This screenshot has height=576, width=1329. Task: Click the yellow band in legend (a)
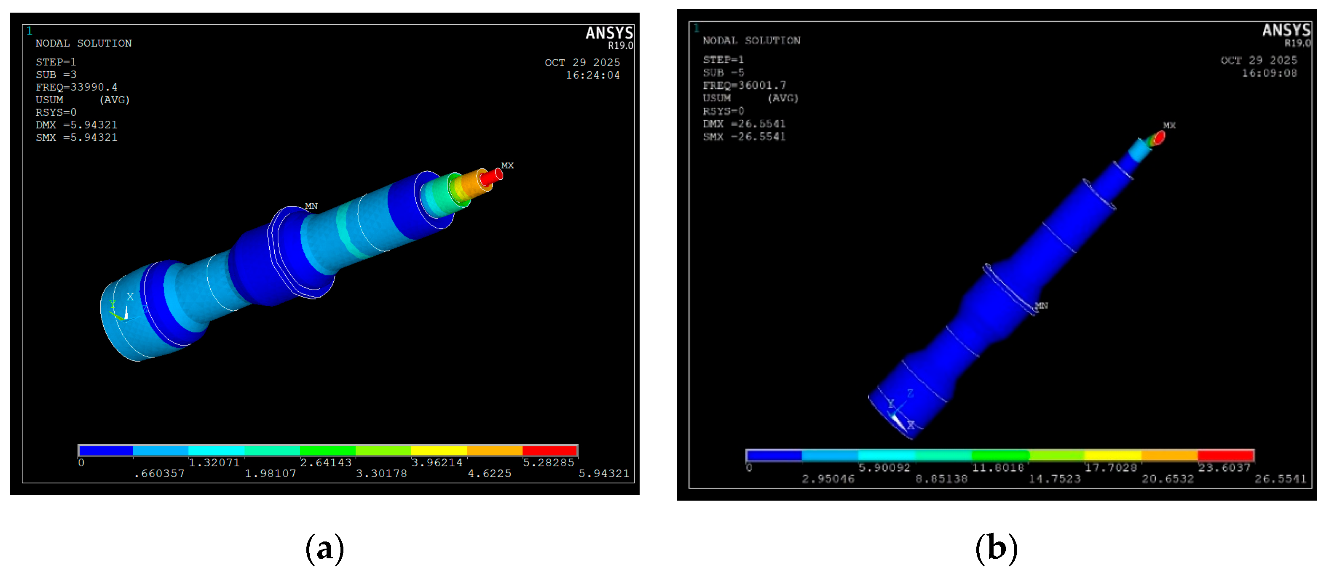439,451
